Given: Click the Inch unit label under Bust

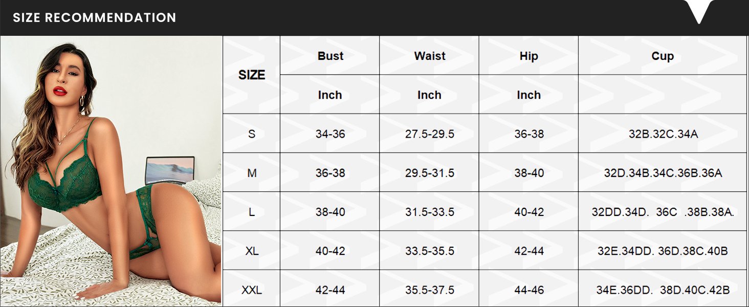Looking at the screenshot, I should (x=330, y=95).
